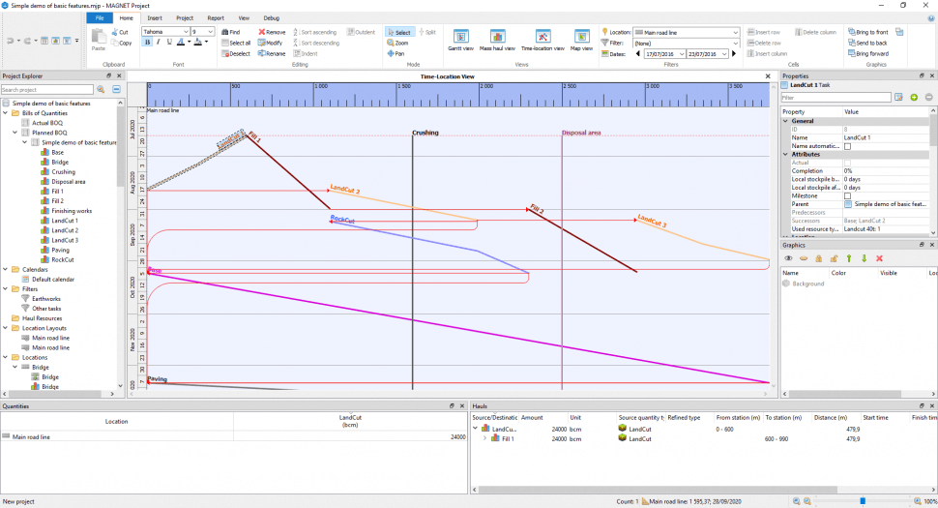Activate the Pan mode tool
This screenshot has height=508, width=938.
399,53
